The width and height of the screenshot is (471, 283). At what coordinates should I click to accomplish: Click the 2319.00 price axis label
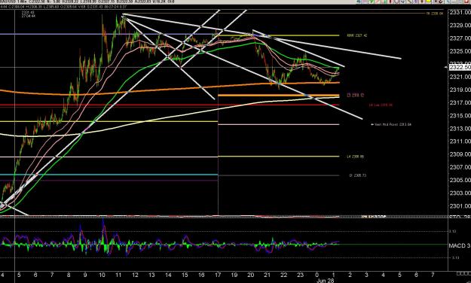460,90
